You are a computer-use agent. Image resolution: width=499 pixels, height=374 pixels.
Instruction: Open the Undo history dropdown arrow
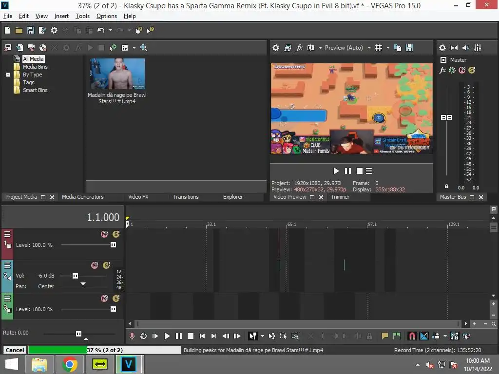point(110,30)
